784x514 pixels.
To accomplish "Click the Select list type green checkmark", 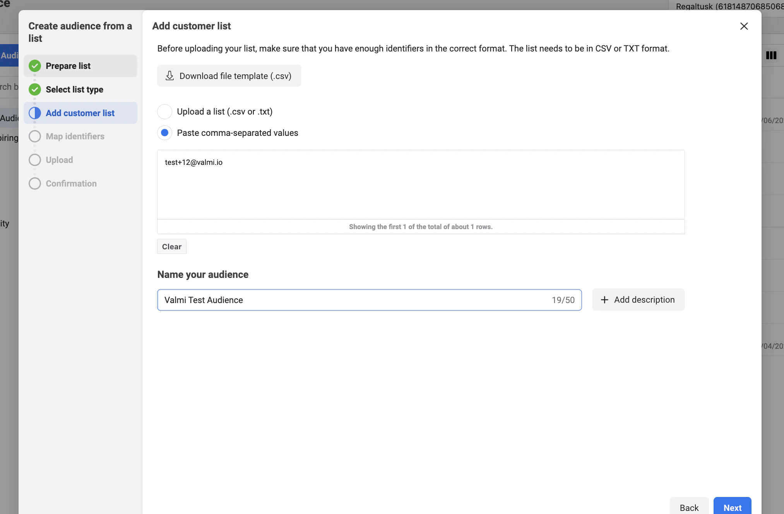I will click(35, 89).
